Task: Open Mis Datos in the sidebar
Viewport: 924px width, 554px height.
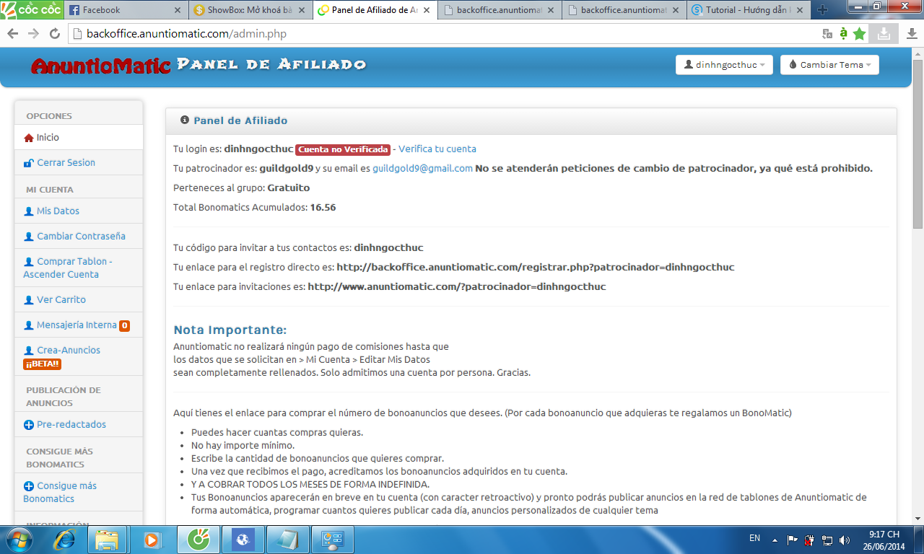Action: coord(79,211)
